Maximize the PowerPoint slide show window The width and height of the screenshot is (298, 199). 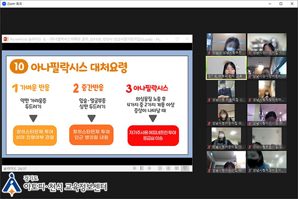click(x=177, y=39)
